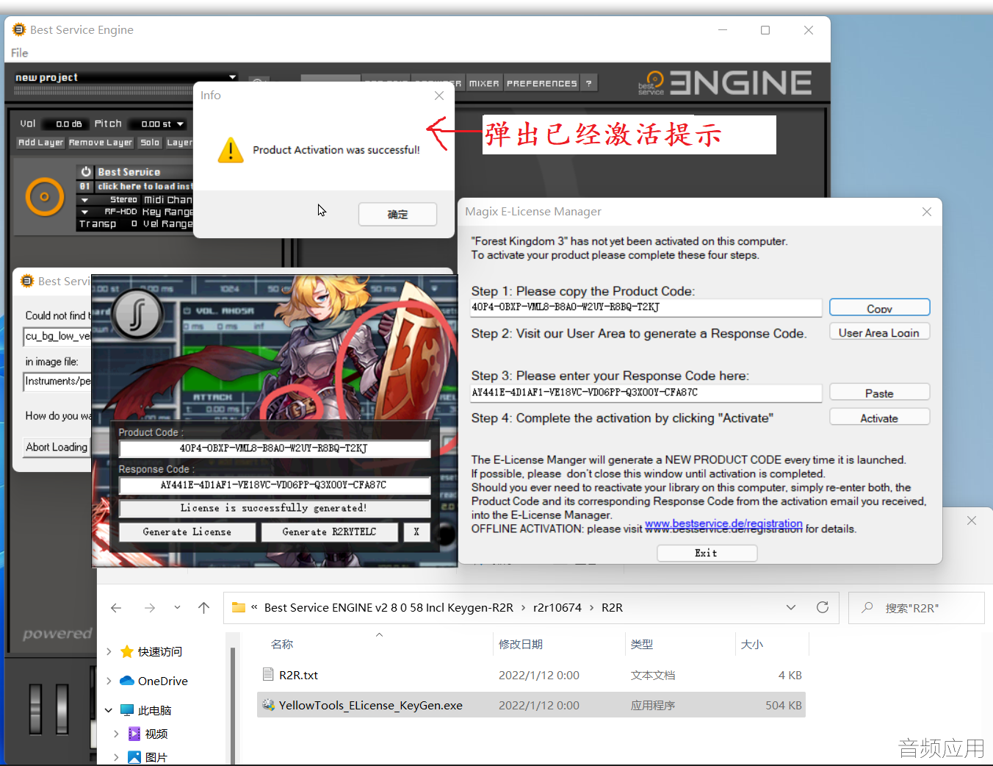
Task: Click the Explorer forward arrow
Action: (x=150, y=608)
